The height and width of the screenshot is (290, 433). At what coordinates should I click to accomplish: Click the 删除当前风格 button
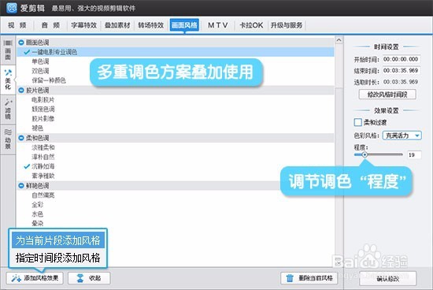(x=309, y=278)
